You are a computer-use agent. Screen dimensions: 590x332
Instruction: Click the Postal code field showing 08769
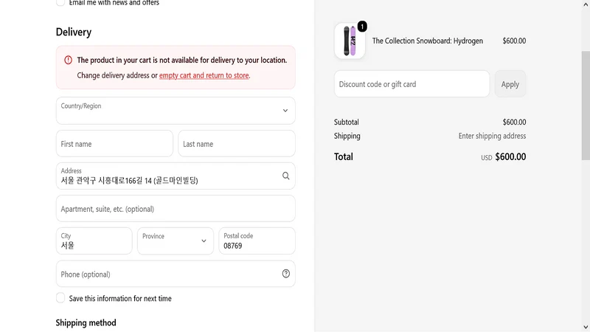click(257, 241)
